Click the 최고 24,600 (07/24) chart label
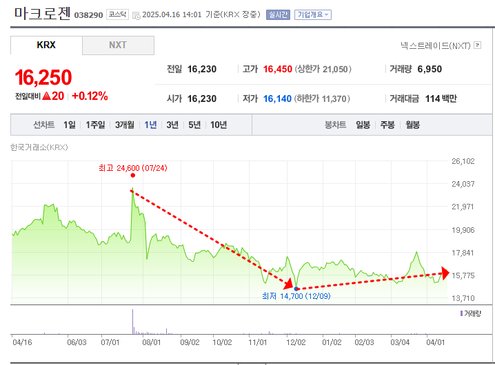Screen dimensions: 495x365 pos(133,168)
